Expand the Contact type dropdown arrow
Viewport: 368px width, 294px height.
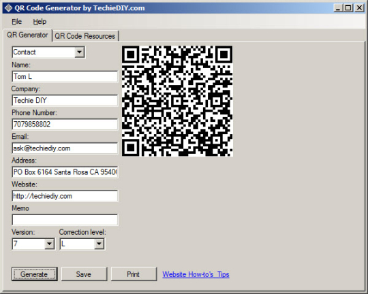tap(80, 52)
